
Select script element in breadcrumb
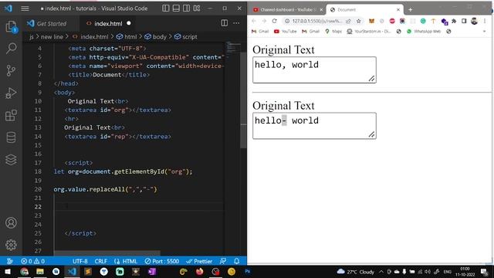(x=185, y=37)
